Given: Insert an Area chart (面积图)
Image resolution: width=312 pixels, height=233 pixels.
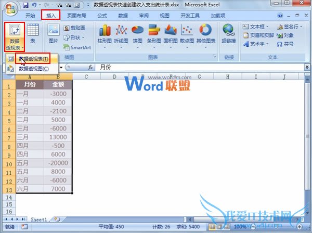Looking at the screenshot, I should 171,36.
